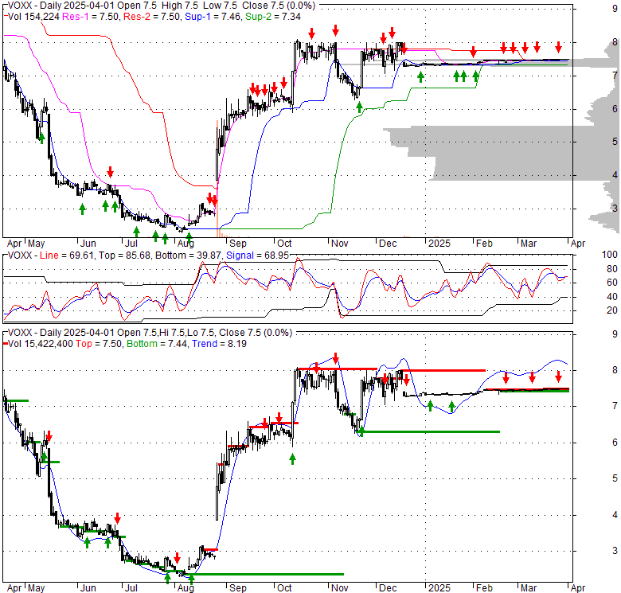621x593 pixels.
Task: Click the price 3 label on bottom chart scale
Action: [x=615, y=551]
